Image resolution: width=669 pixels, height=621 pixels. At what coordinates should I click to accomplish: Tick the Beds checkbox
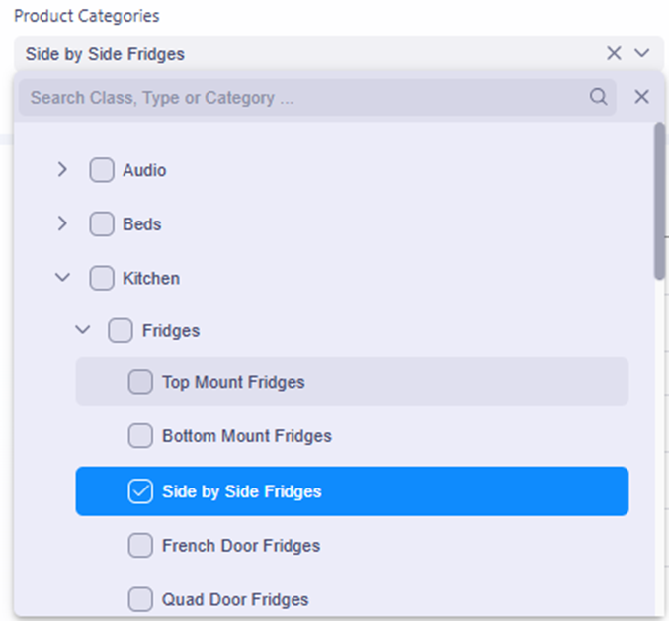point(102,224)
